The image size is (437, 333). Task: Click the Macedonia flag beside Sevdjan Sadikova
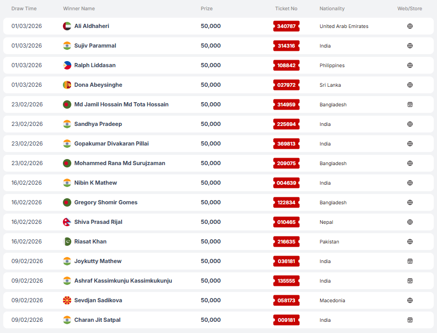pyautogui.click(x=67, y=300)
